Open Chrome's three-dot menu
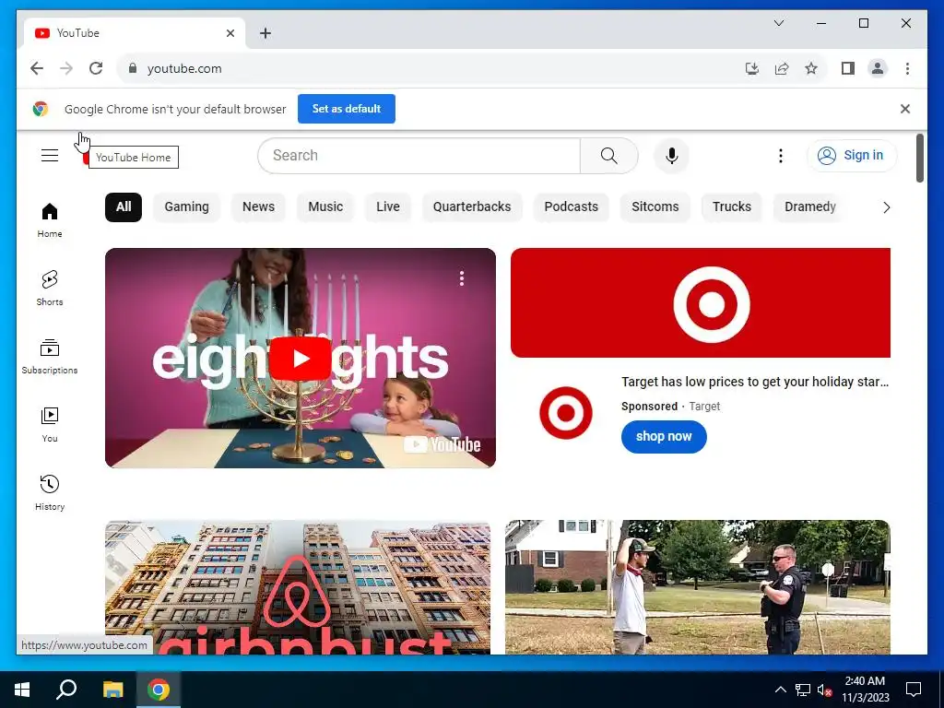 coord(907,68)
